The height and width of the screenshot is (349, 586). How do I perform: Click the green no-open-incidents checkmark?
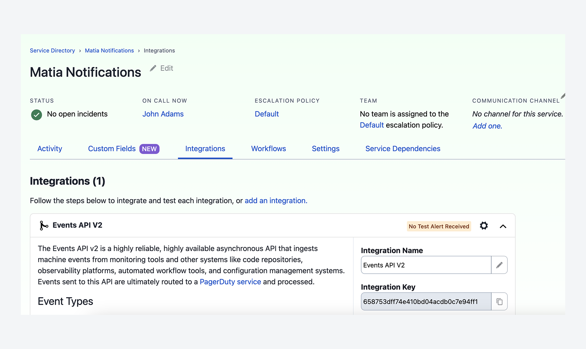[x=36, y=115]
